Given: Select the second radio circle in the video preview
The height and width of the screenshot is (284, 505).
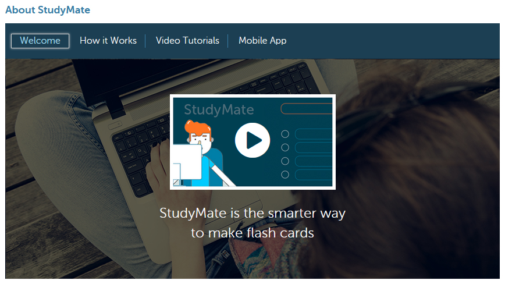Looking at the screenshot, I should click(x=285, y=147).
